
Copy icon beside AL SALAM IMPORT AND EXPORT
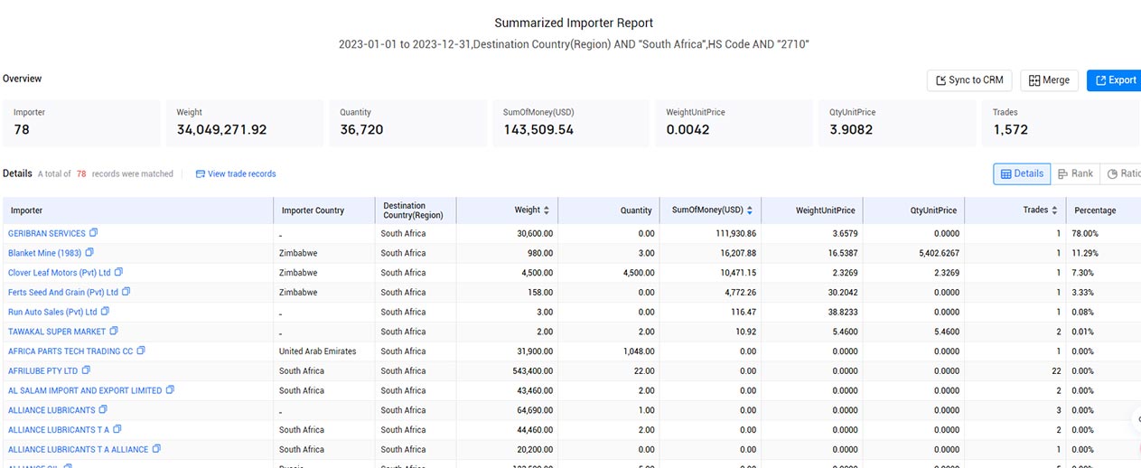[x=170, y=390]
